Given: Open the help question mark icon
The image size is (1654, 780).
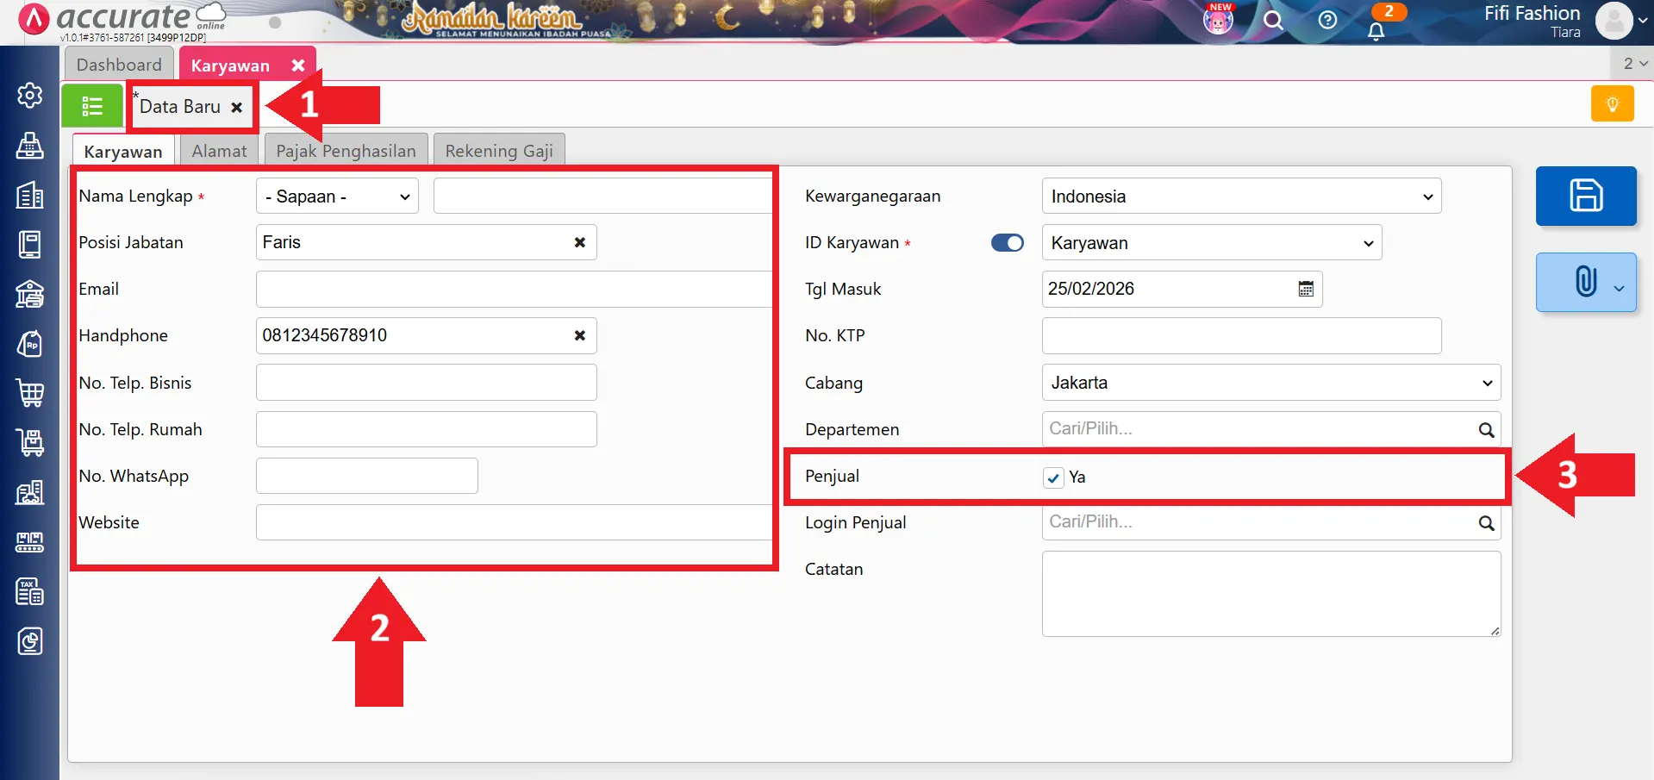Looking at the screenshot, I should point(1327,21).
